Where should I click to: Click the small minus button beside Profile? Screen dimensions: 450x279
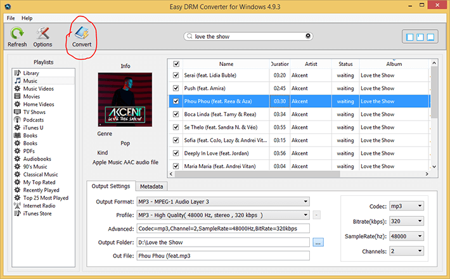pos(316,215)
